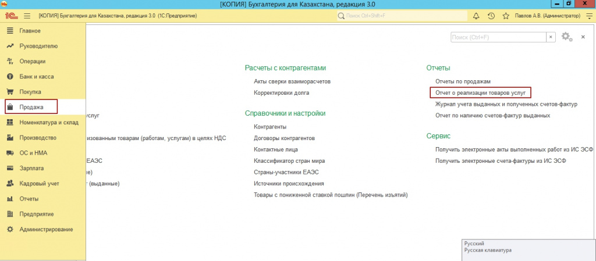Open favorites star icon
The image size is (596, 261).
click(x=506, y=16)
